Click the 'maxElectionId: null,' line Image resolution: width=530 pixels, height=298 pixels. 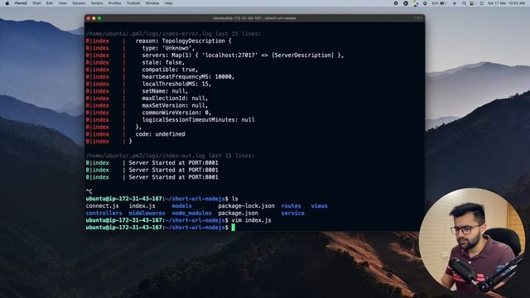[x=175, y=99]
